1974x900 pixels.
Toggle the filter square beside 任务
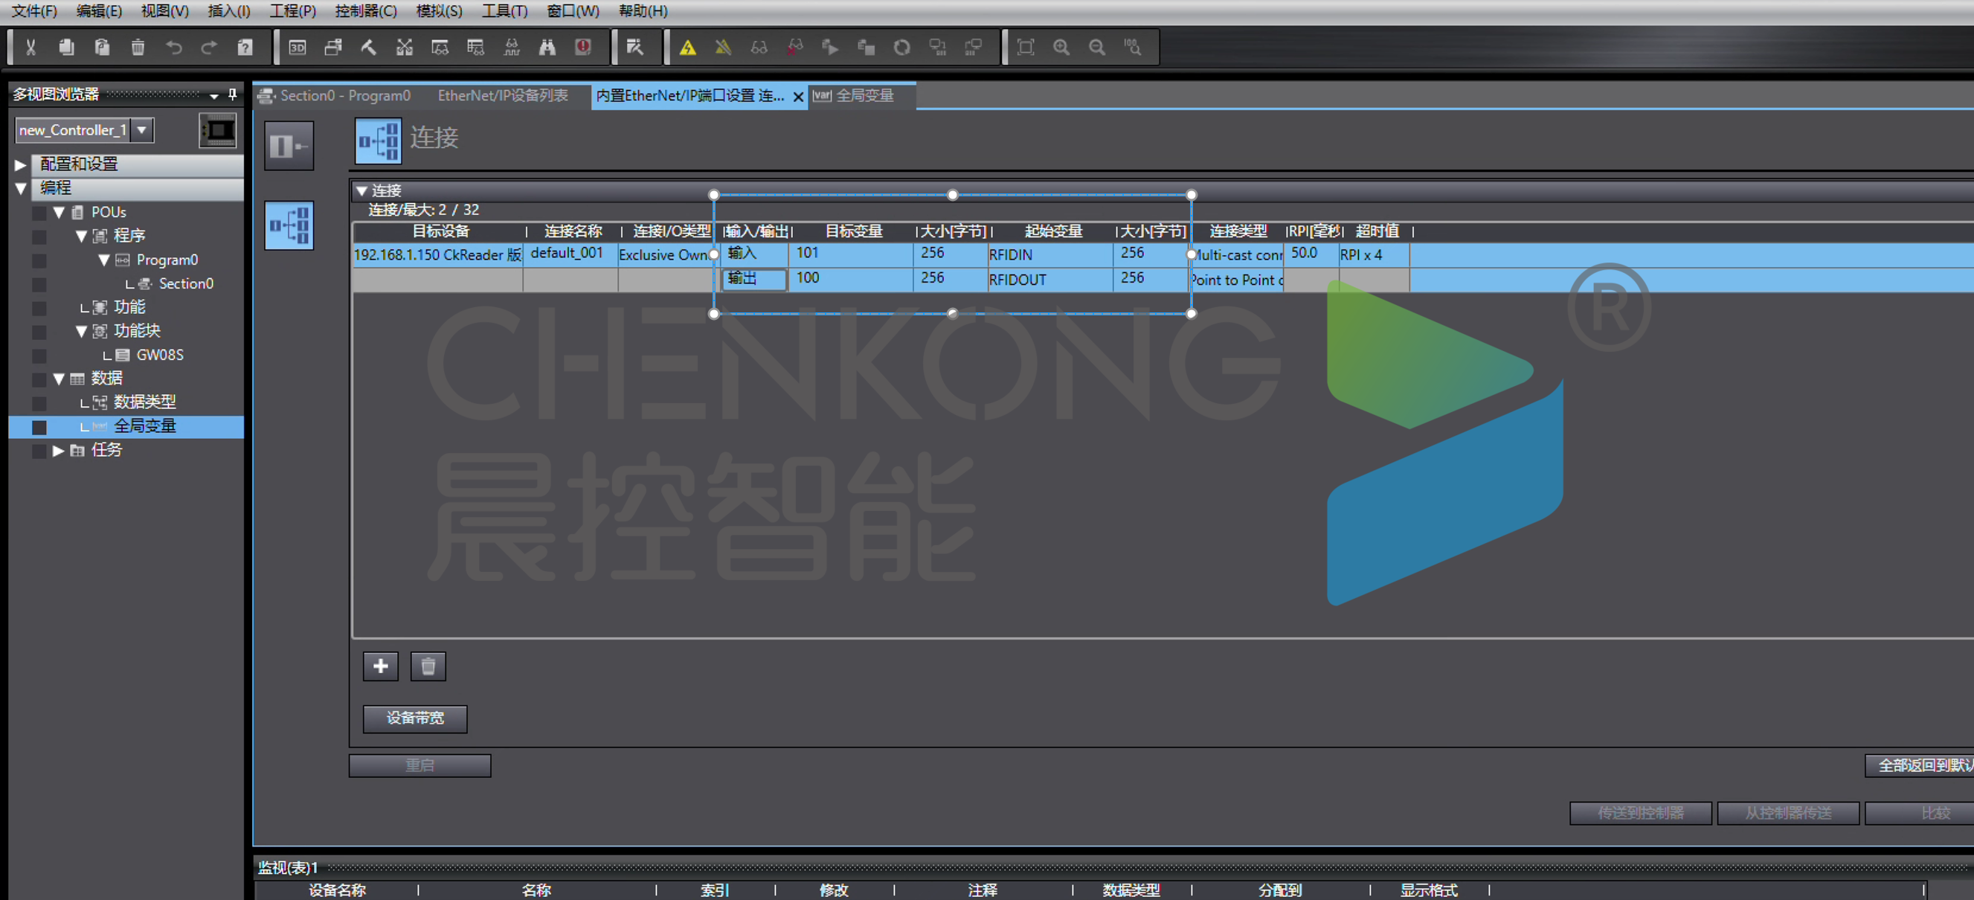(39, 451)
